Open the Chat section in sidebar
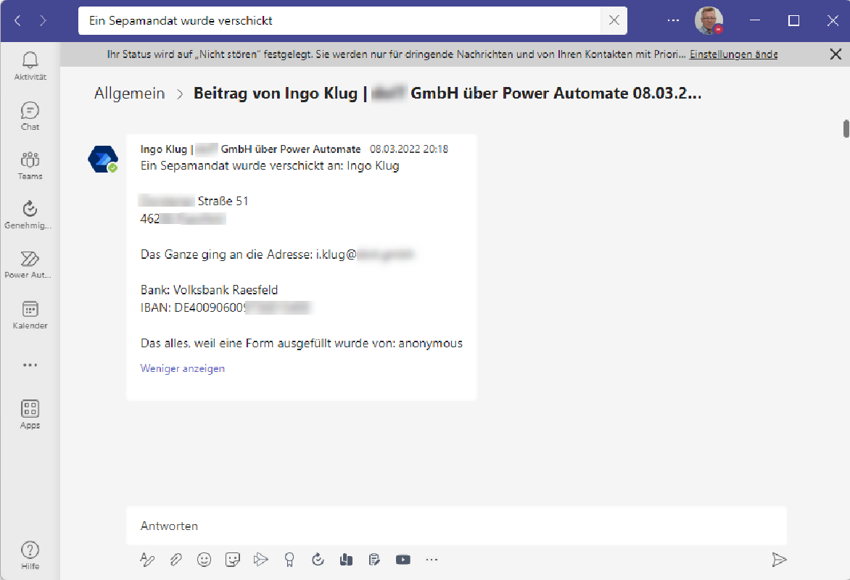850x580 pixels. [x=30, y=115]
